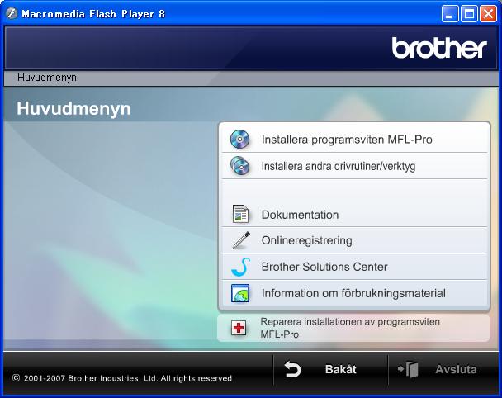502x398 pixels.
Task: Maximize the Flash Player window
Action: click(469, 14)
